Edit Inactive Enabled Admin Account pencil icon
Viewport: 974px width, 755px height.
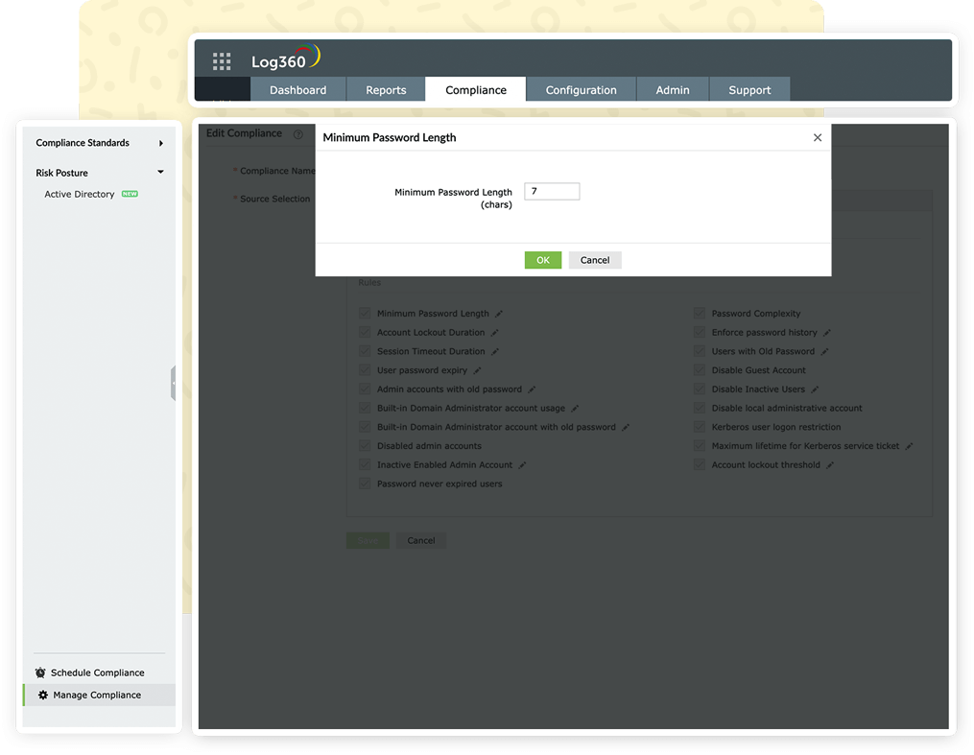point(522,465)
